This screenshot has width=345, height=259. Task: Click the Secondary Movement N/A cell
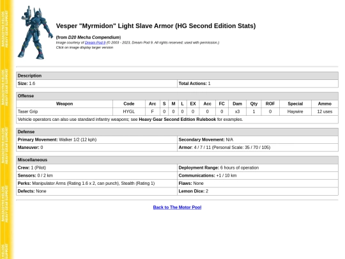[257, 139]
